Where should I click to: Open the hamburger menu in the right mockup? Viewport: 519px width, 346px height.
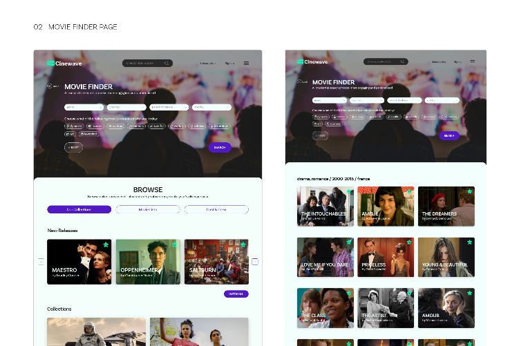click(472, 61)
